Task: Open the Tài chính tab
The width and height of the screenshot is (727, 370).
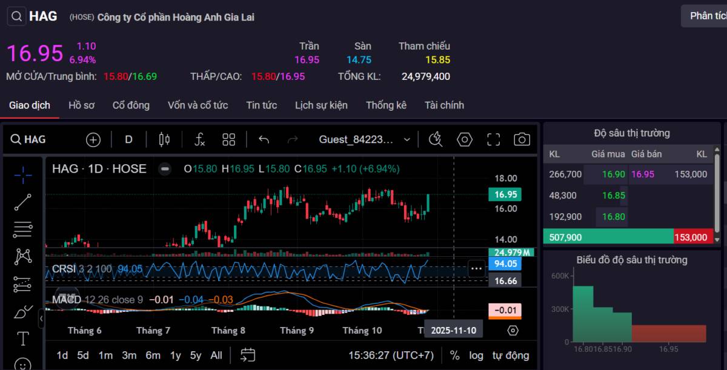Action: coord(444,105)
